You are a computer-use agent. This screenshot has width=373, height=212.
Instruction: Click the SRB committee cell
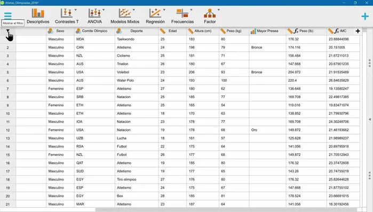[x=94, y=97]
